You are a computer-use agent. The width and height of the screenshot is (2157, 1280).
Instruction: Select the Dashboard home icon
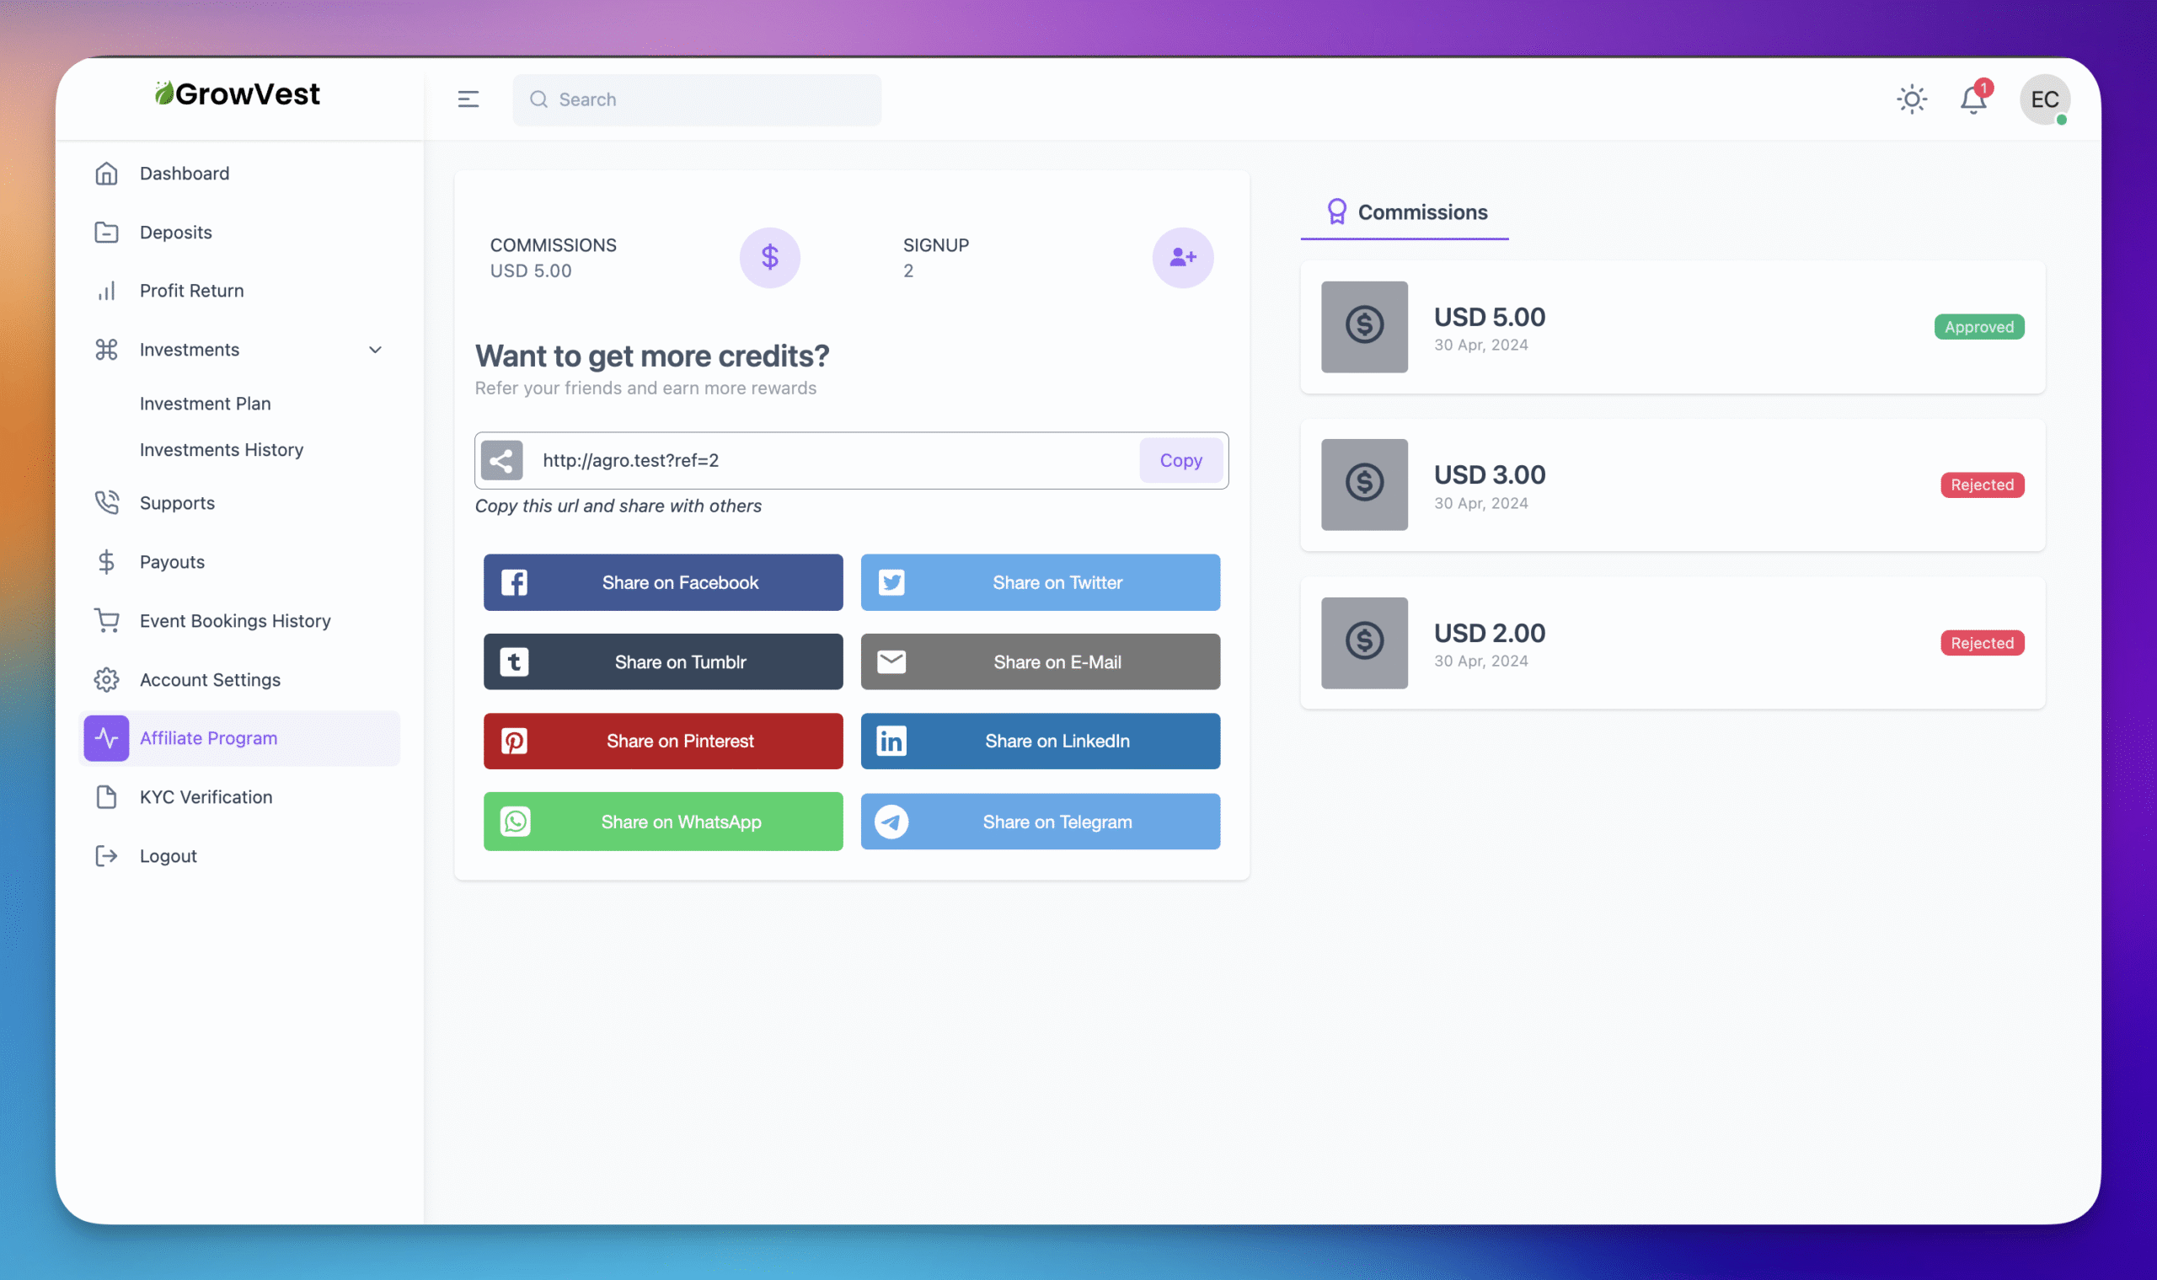[x=106, y=173]
